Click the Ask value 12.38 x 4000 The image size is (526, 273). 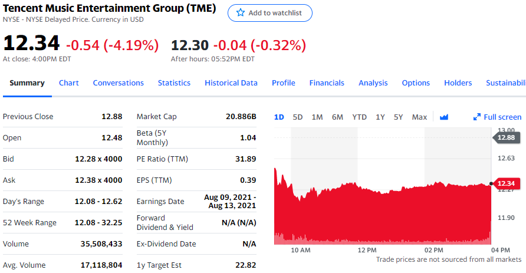point(98,180)
